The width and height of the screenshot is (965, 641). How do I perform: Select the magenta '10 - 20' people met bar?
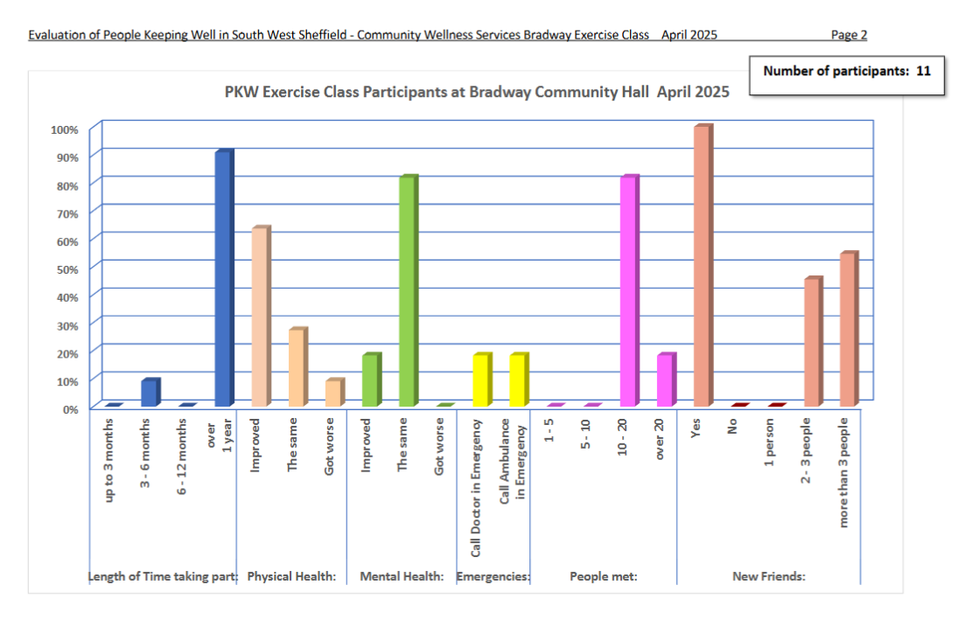629,291
